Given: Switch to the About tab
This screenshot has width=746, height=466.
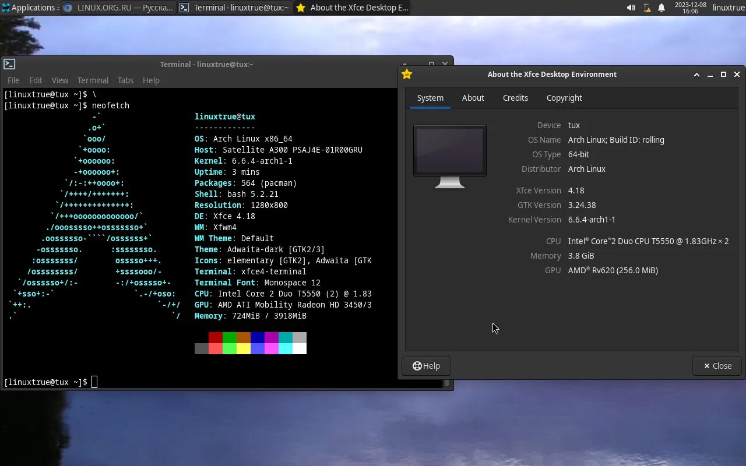Looking at the screenshot, I should point(473,98).
